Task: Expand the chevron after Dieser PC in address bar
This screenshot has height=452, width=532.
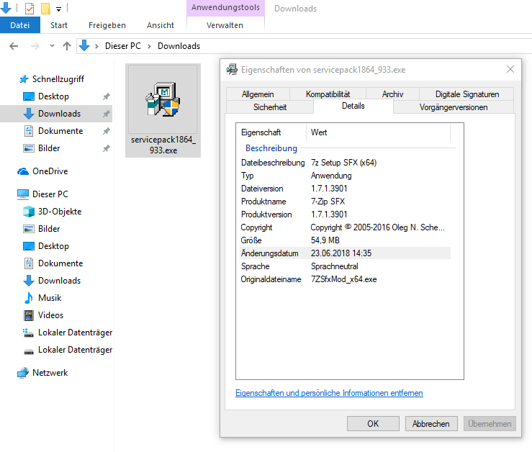Action: pos(150,46)
